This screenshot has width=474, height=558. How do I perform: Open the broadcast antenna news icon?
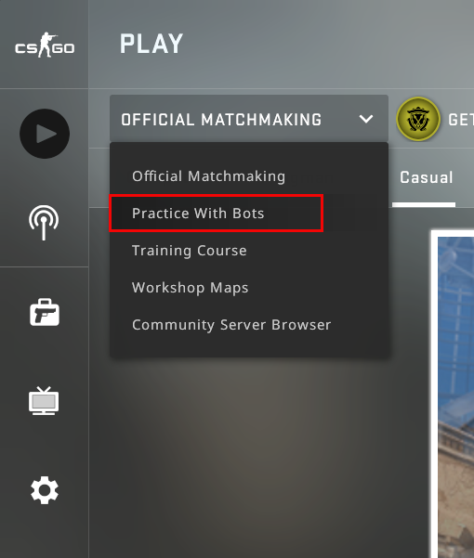pyautogui.click(x=44, y=223)
